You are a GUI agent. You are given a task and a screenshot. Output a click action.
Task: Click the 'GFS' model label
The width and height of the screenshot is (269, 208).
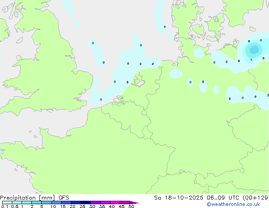64,198
